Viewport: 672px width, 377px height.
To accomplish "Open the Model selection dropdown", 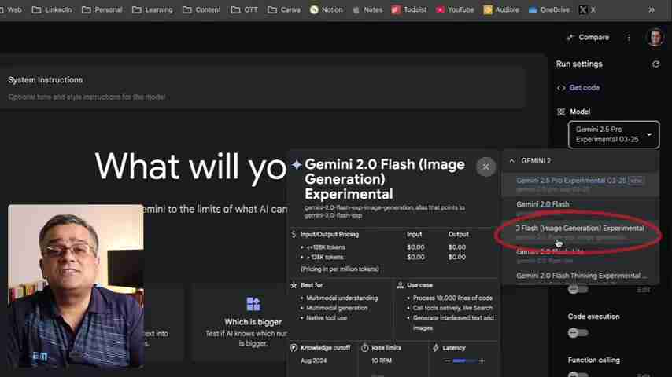I will 614,134.
